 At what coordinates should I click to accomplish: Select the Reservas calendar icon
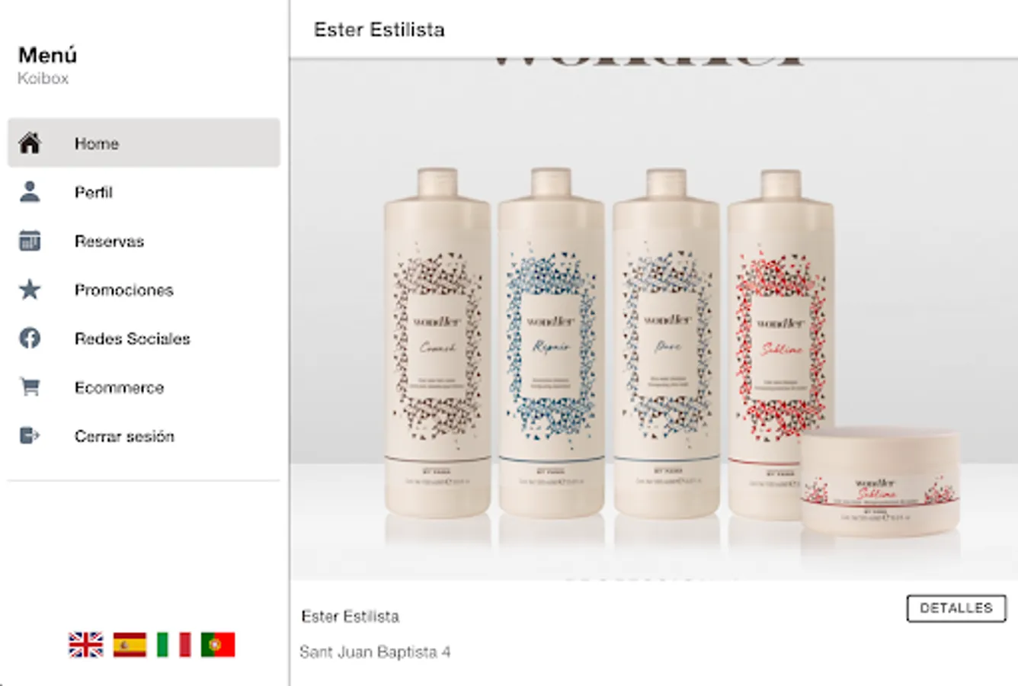(x=30, y=240)
